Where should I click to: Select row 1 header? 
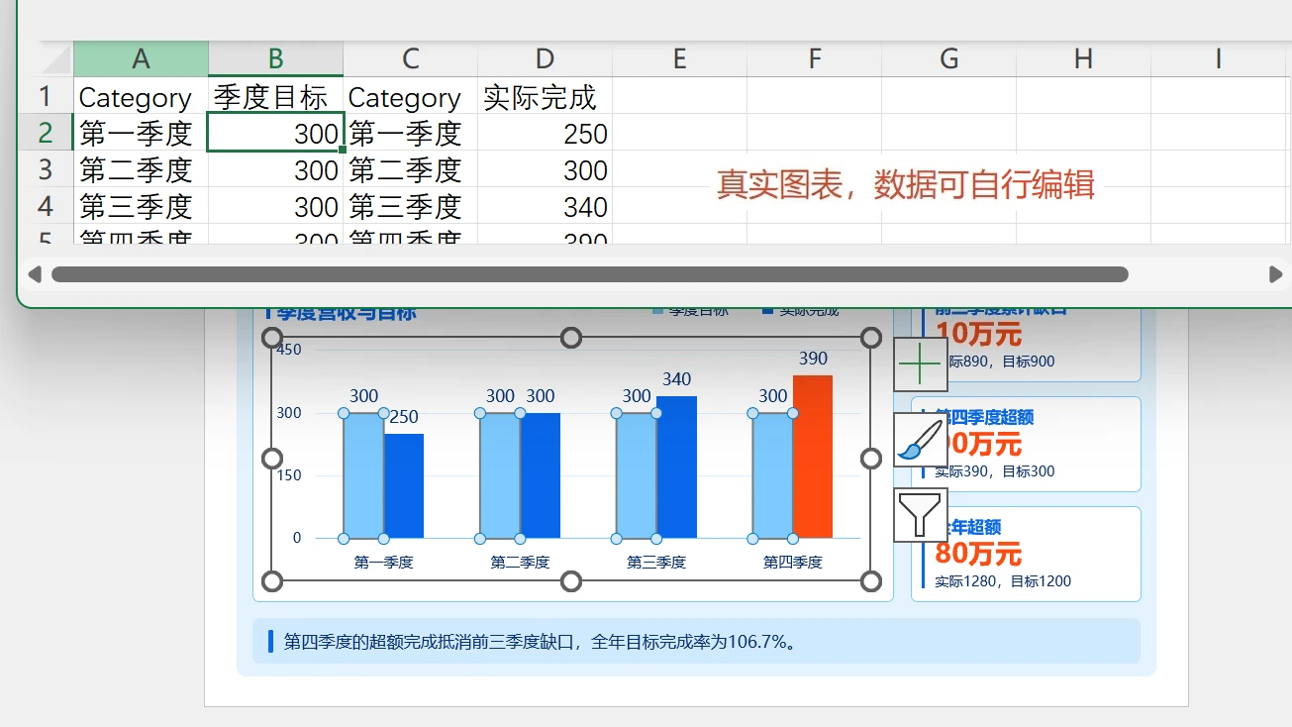[x=45, y=96]
